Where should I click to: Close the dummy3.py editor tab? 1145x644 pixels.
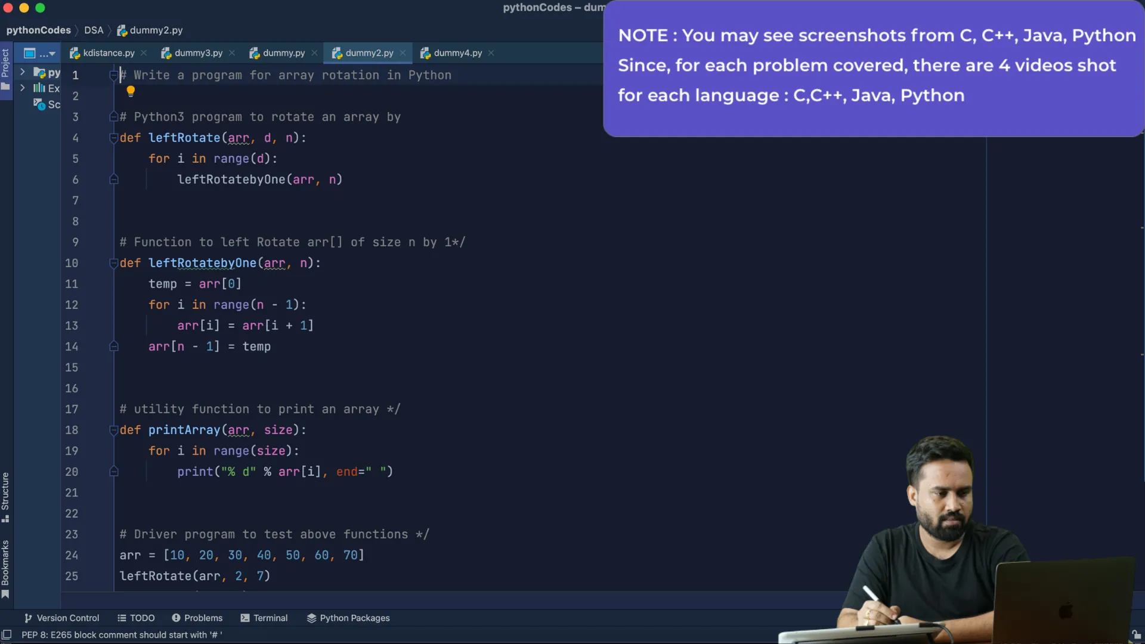[232, 53]
